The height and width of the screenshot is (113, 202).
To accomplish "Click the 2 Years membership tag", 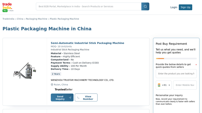I will click(x=56, y=74).
